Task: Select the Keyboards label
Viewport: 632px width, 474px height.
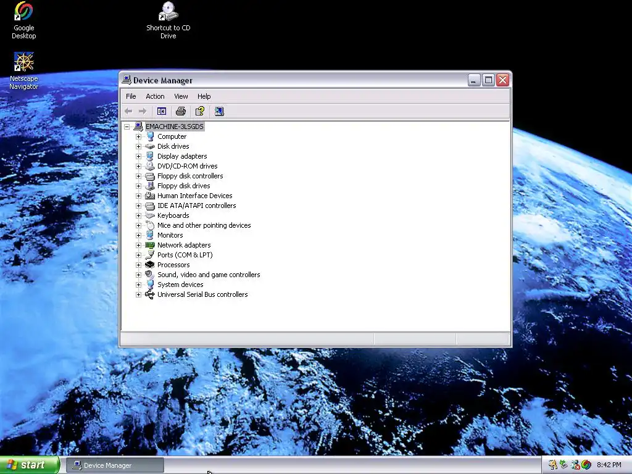Action: tap(173, 215)
